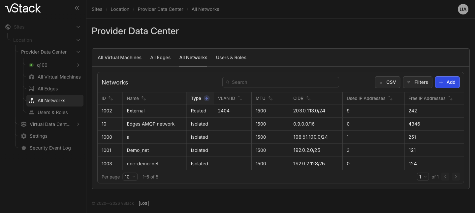Go to Location breadcrumb link
Viewport: 475px width, 213px height.
(120, 9)
